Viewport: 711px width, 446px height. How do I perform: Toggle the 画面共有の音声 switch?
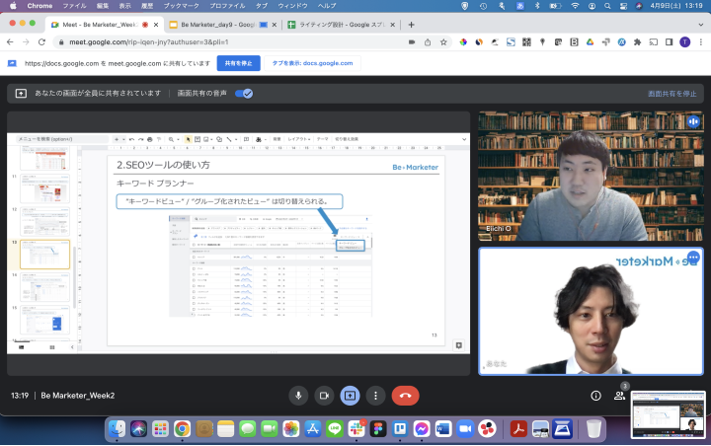[243, 93]
